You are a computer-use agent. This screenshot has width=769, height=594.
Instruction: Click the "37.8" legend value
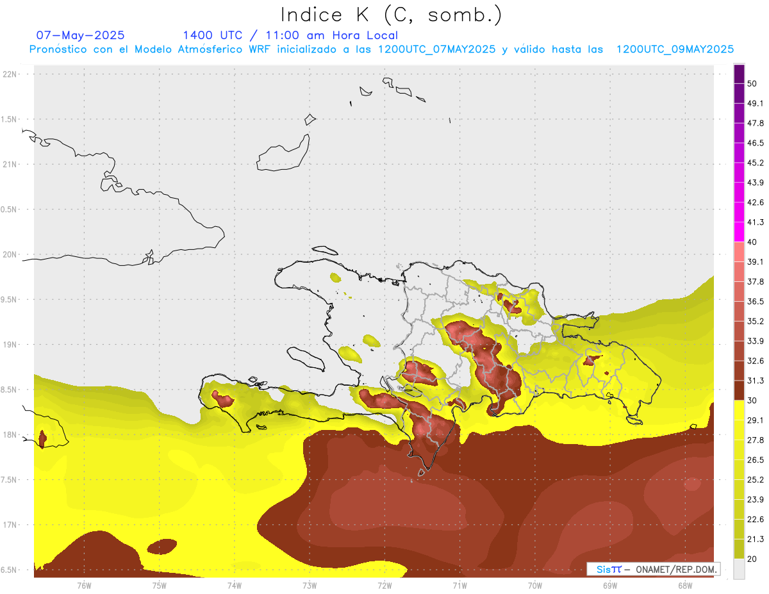(756, 282)
